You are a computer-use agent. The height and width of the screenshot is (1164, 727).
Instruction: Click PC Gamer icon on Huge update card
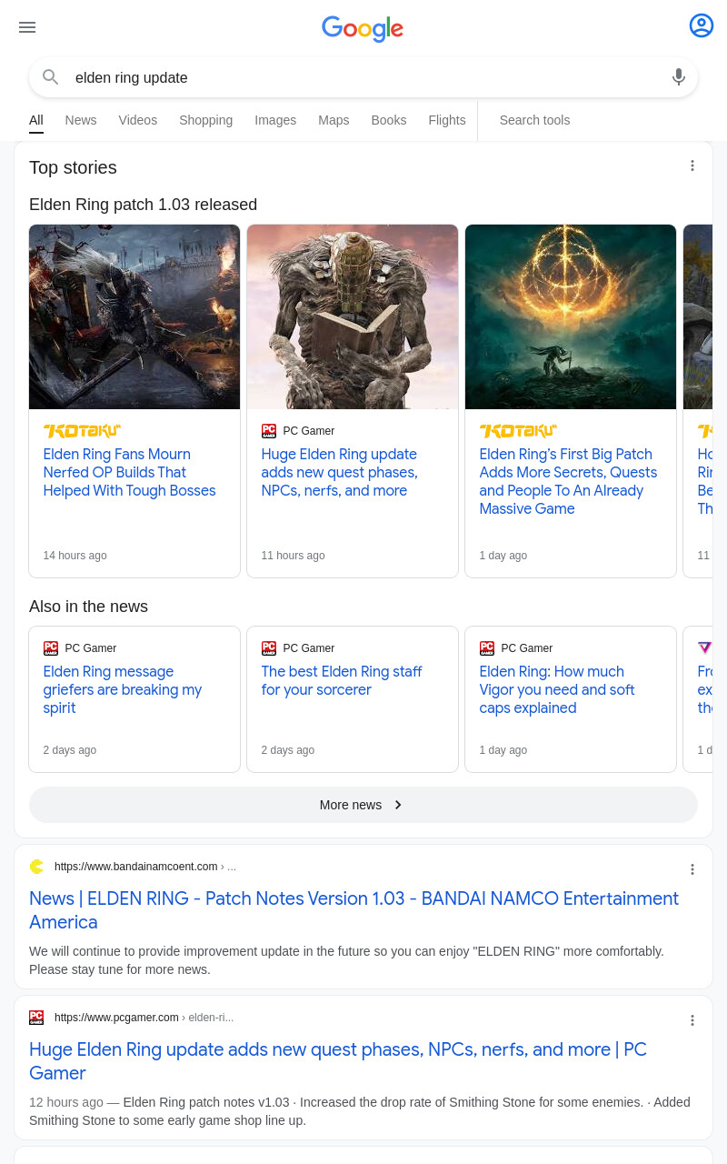(269, 431)
